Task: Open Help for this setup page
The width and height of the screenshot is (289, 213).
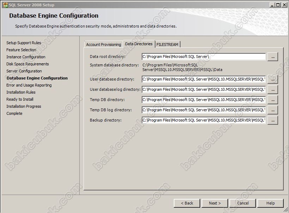Action: [270, 203]
